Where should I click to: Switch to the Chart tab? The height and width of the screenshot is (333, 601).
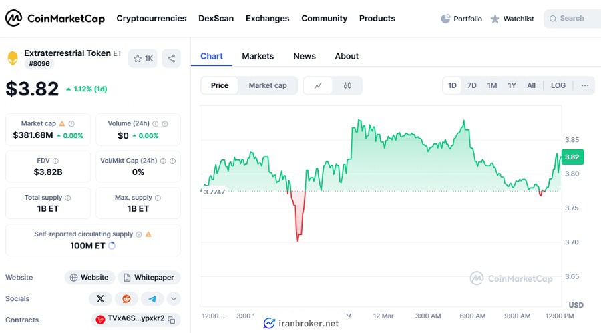tap(212, 56)
